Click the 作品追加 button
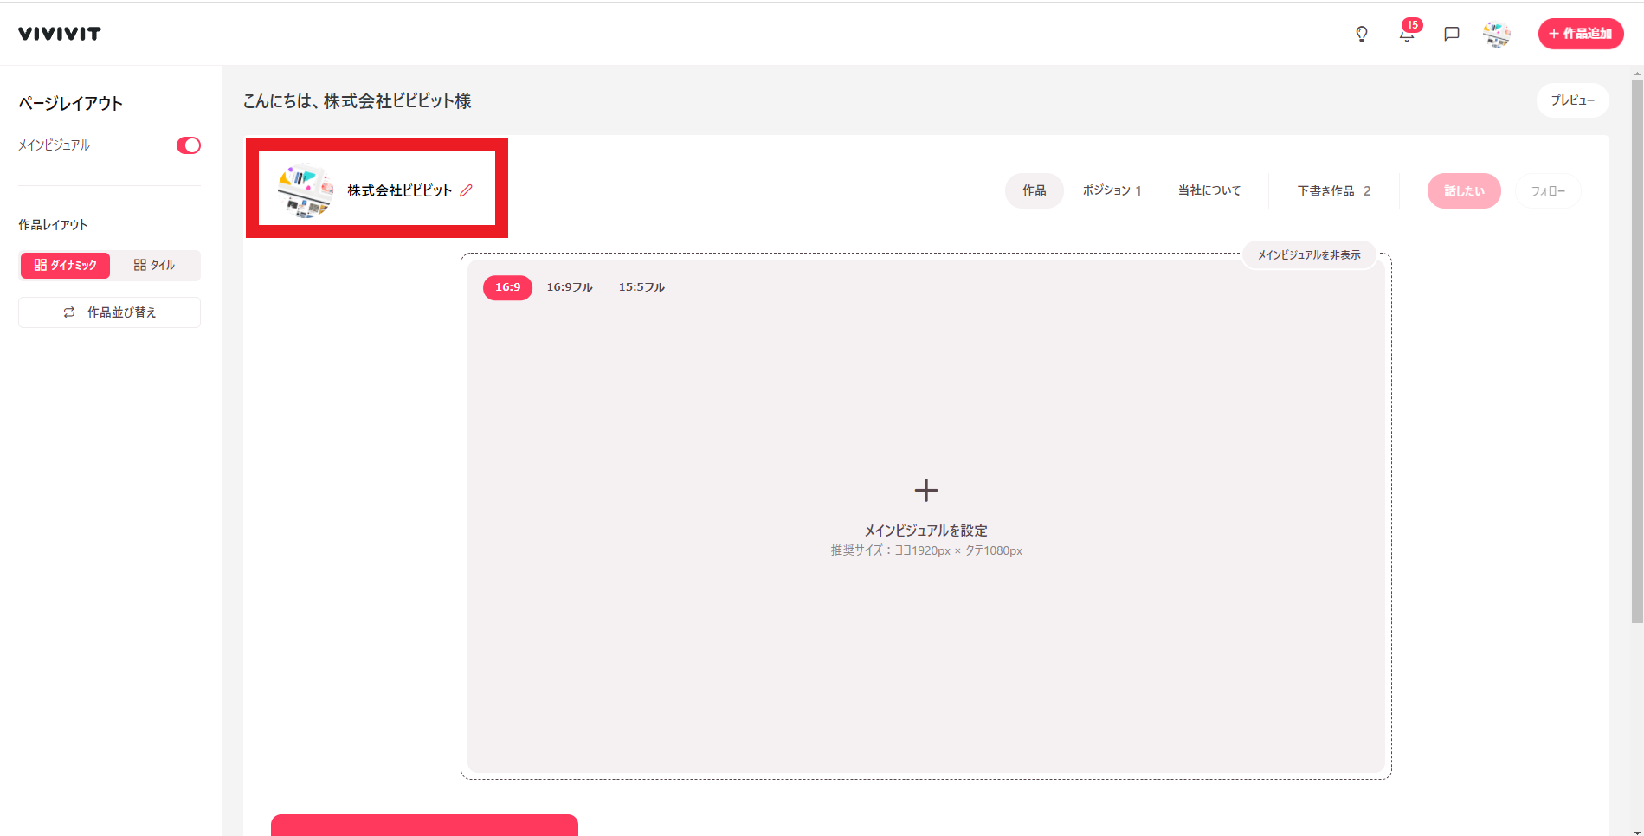The image size is (1644, 836). (x=1581, y=34)
